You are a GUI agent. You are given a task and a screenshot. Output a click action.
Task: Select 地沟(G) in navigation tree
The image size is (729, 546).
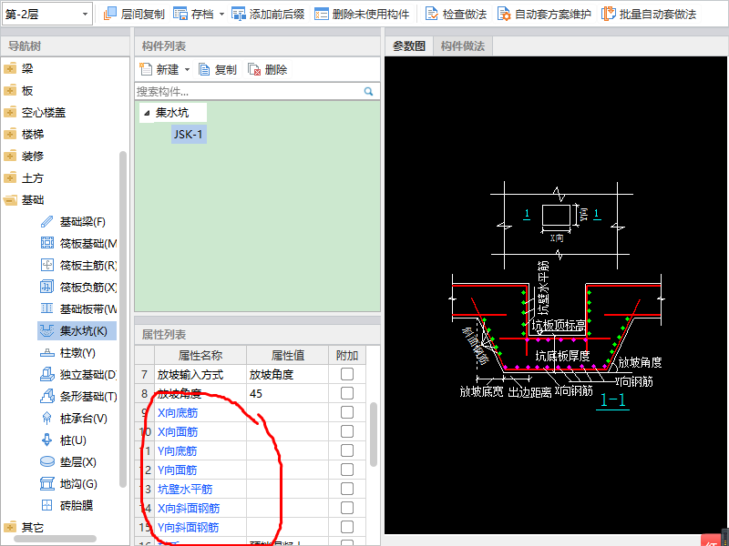coord(69,484)
